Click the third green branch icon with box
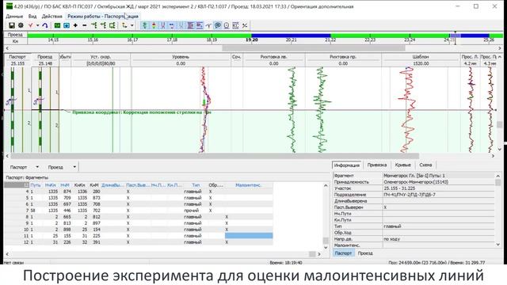This screenshot has width=507, height=285. pos(112,25)
